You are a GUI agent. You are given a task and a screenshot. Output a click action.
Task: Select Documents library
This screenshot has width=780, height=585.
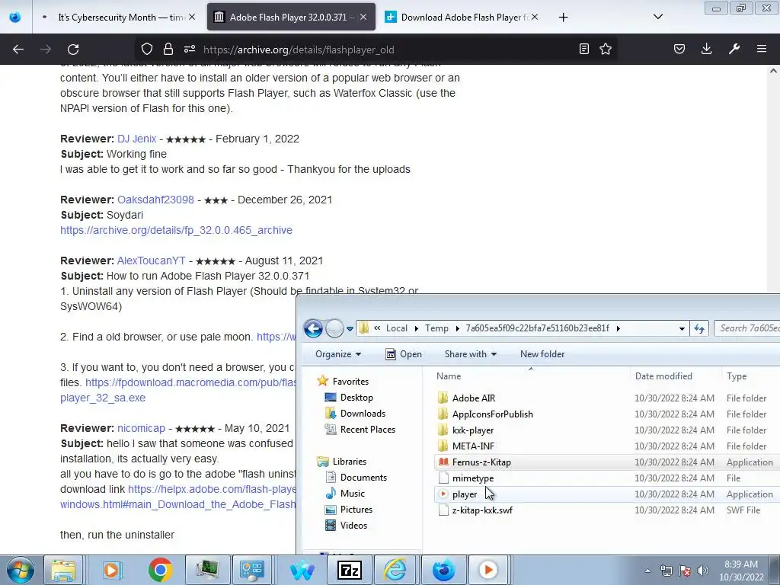click(363, 478)
